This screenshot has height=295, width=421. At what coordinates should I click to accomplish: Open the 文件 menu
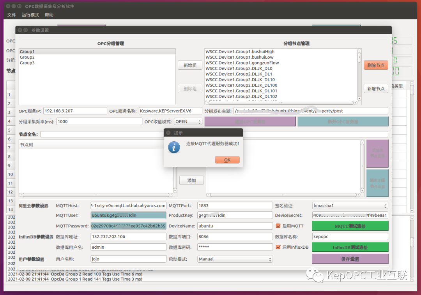pyautogui.click(x=12, y=15)
